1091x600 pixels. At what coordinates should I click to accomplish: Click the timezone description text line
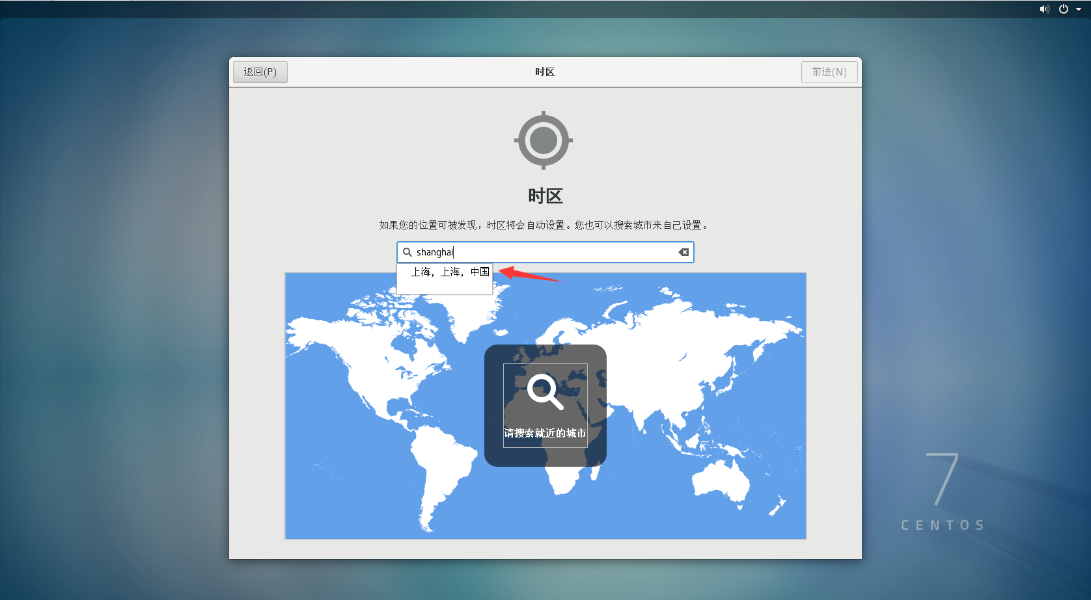click(x=545, y=225)
